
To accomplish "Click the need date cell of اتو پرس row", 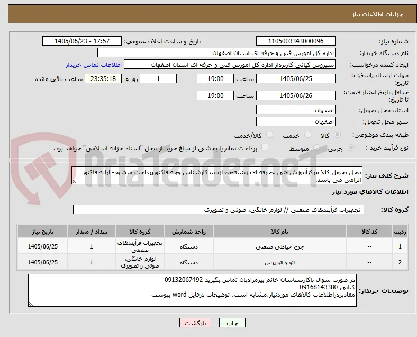I will [42, 262].
